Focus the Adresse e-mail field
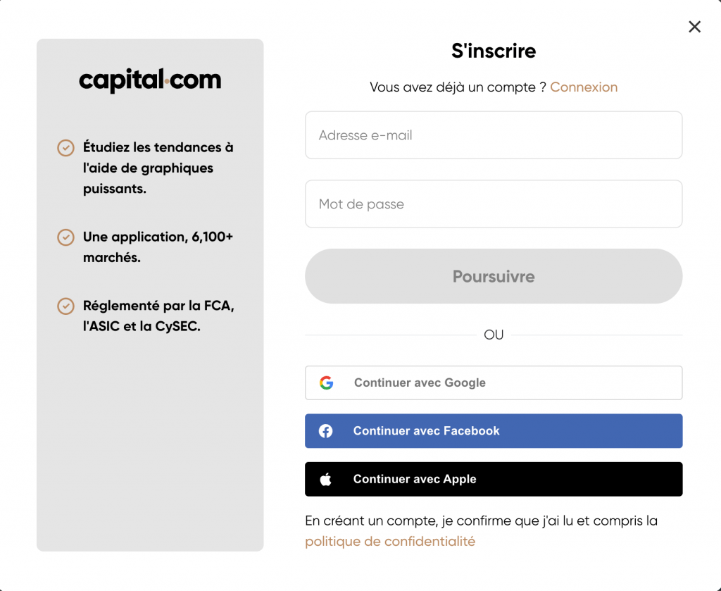The image size is (721, 591). (x=494, y=135)
